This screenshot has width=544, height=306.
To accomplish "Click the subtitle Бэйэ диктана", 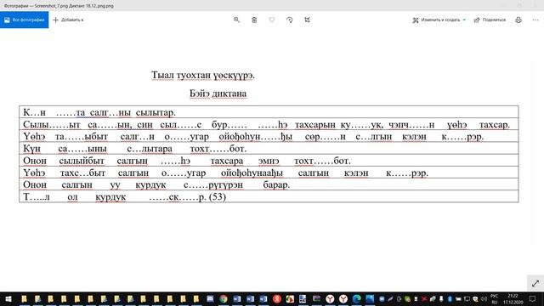I will point(218,93).
